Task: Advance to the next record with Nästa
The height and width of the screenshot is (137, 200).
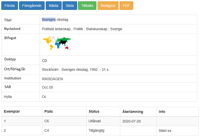Action: [54, 6]
